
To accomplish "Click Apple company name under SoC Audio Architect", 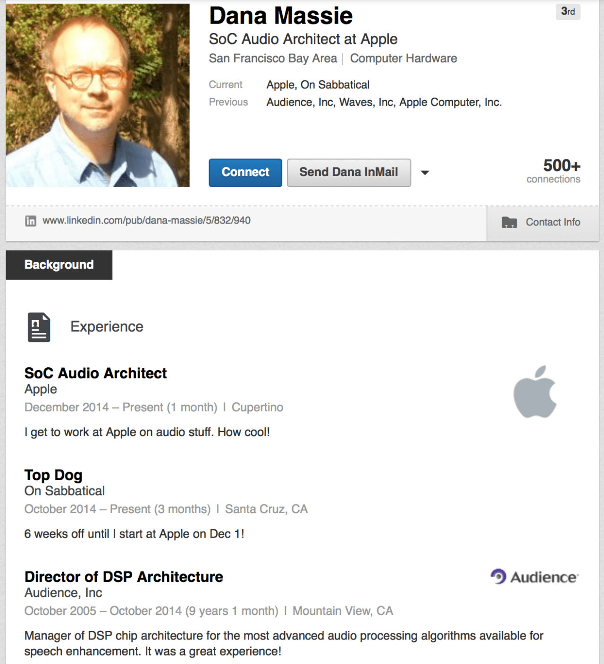I will [x=41, y=390].
